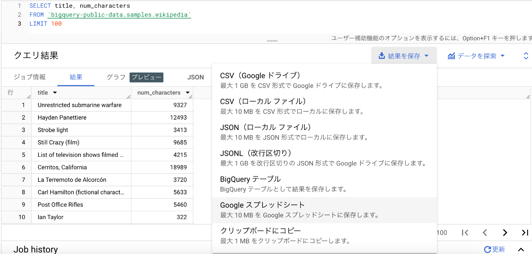Image resolution: width=532 pixels, height=254 pixels.
Task: Select BigQuery テーブル save option
Action: [324, 184]
